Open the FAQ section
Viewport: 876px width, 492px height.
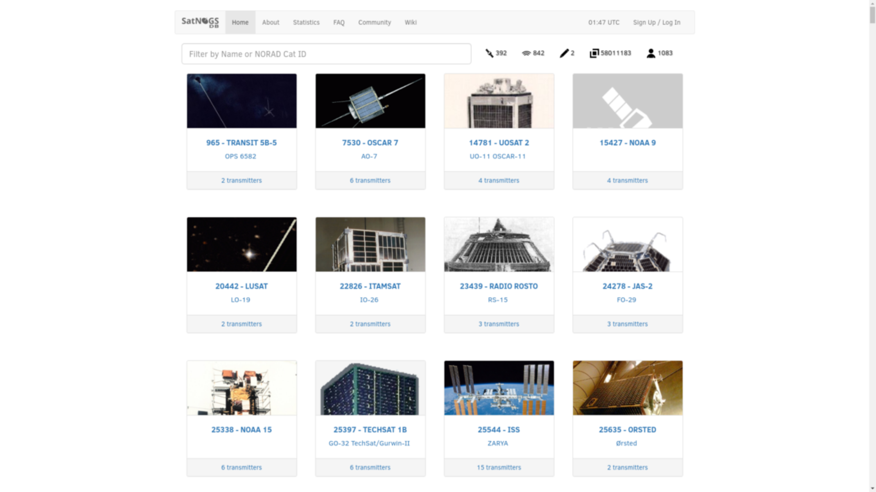pos(339,22)
